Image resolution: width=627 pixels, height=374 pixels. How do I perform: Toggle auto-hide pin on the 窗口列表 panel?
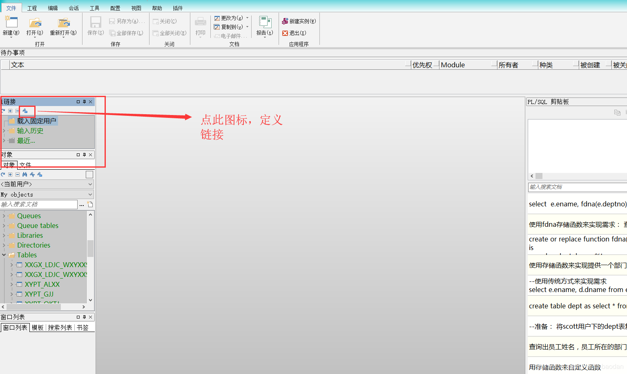click(x=85, y=317)
